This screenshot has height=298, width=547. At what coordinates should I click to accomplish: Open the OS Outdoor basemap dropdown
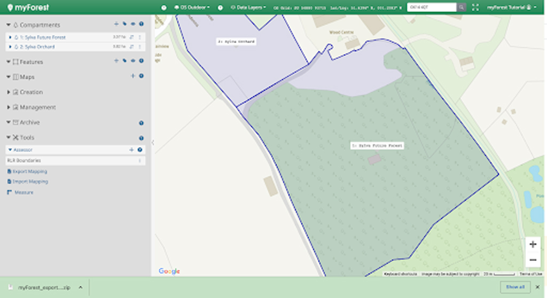click(192, 7)
